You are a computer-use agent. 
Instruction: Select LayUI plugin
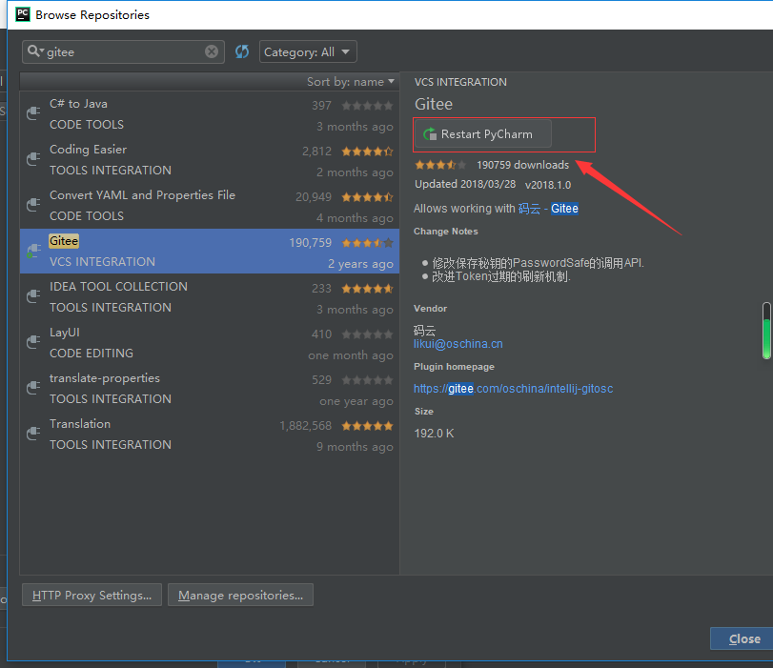pos(210,343)
